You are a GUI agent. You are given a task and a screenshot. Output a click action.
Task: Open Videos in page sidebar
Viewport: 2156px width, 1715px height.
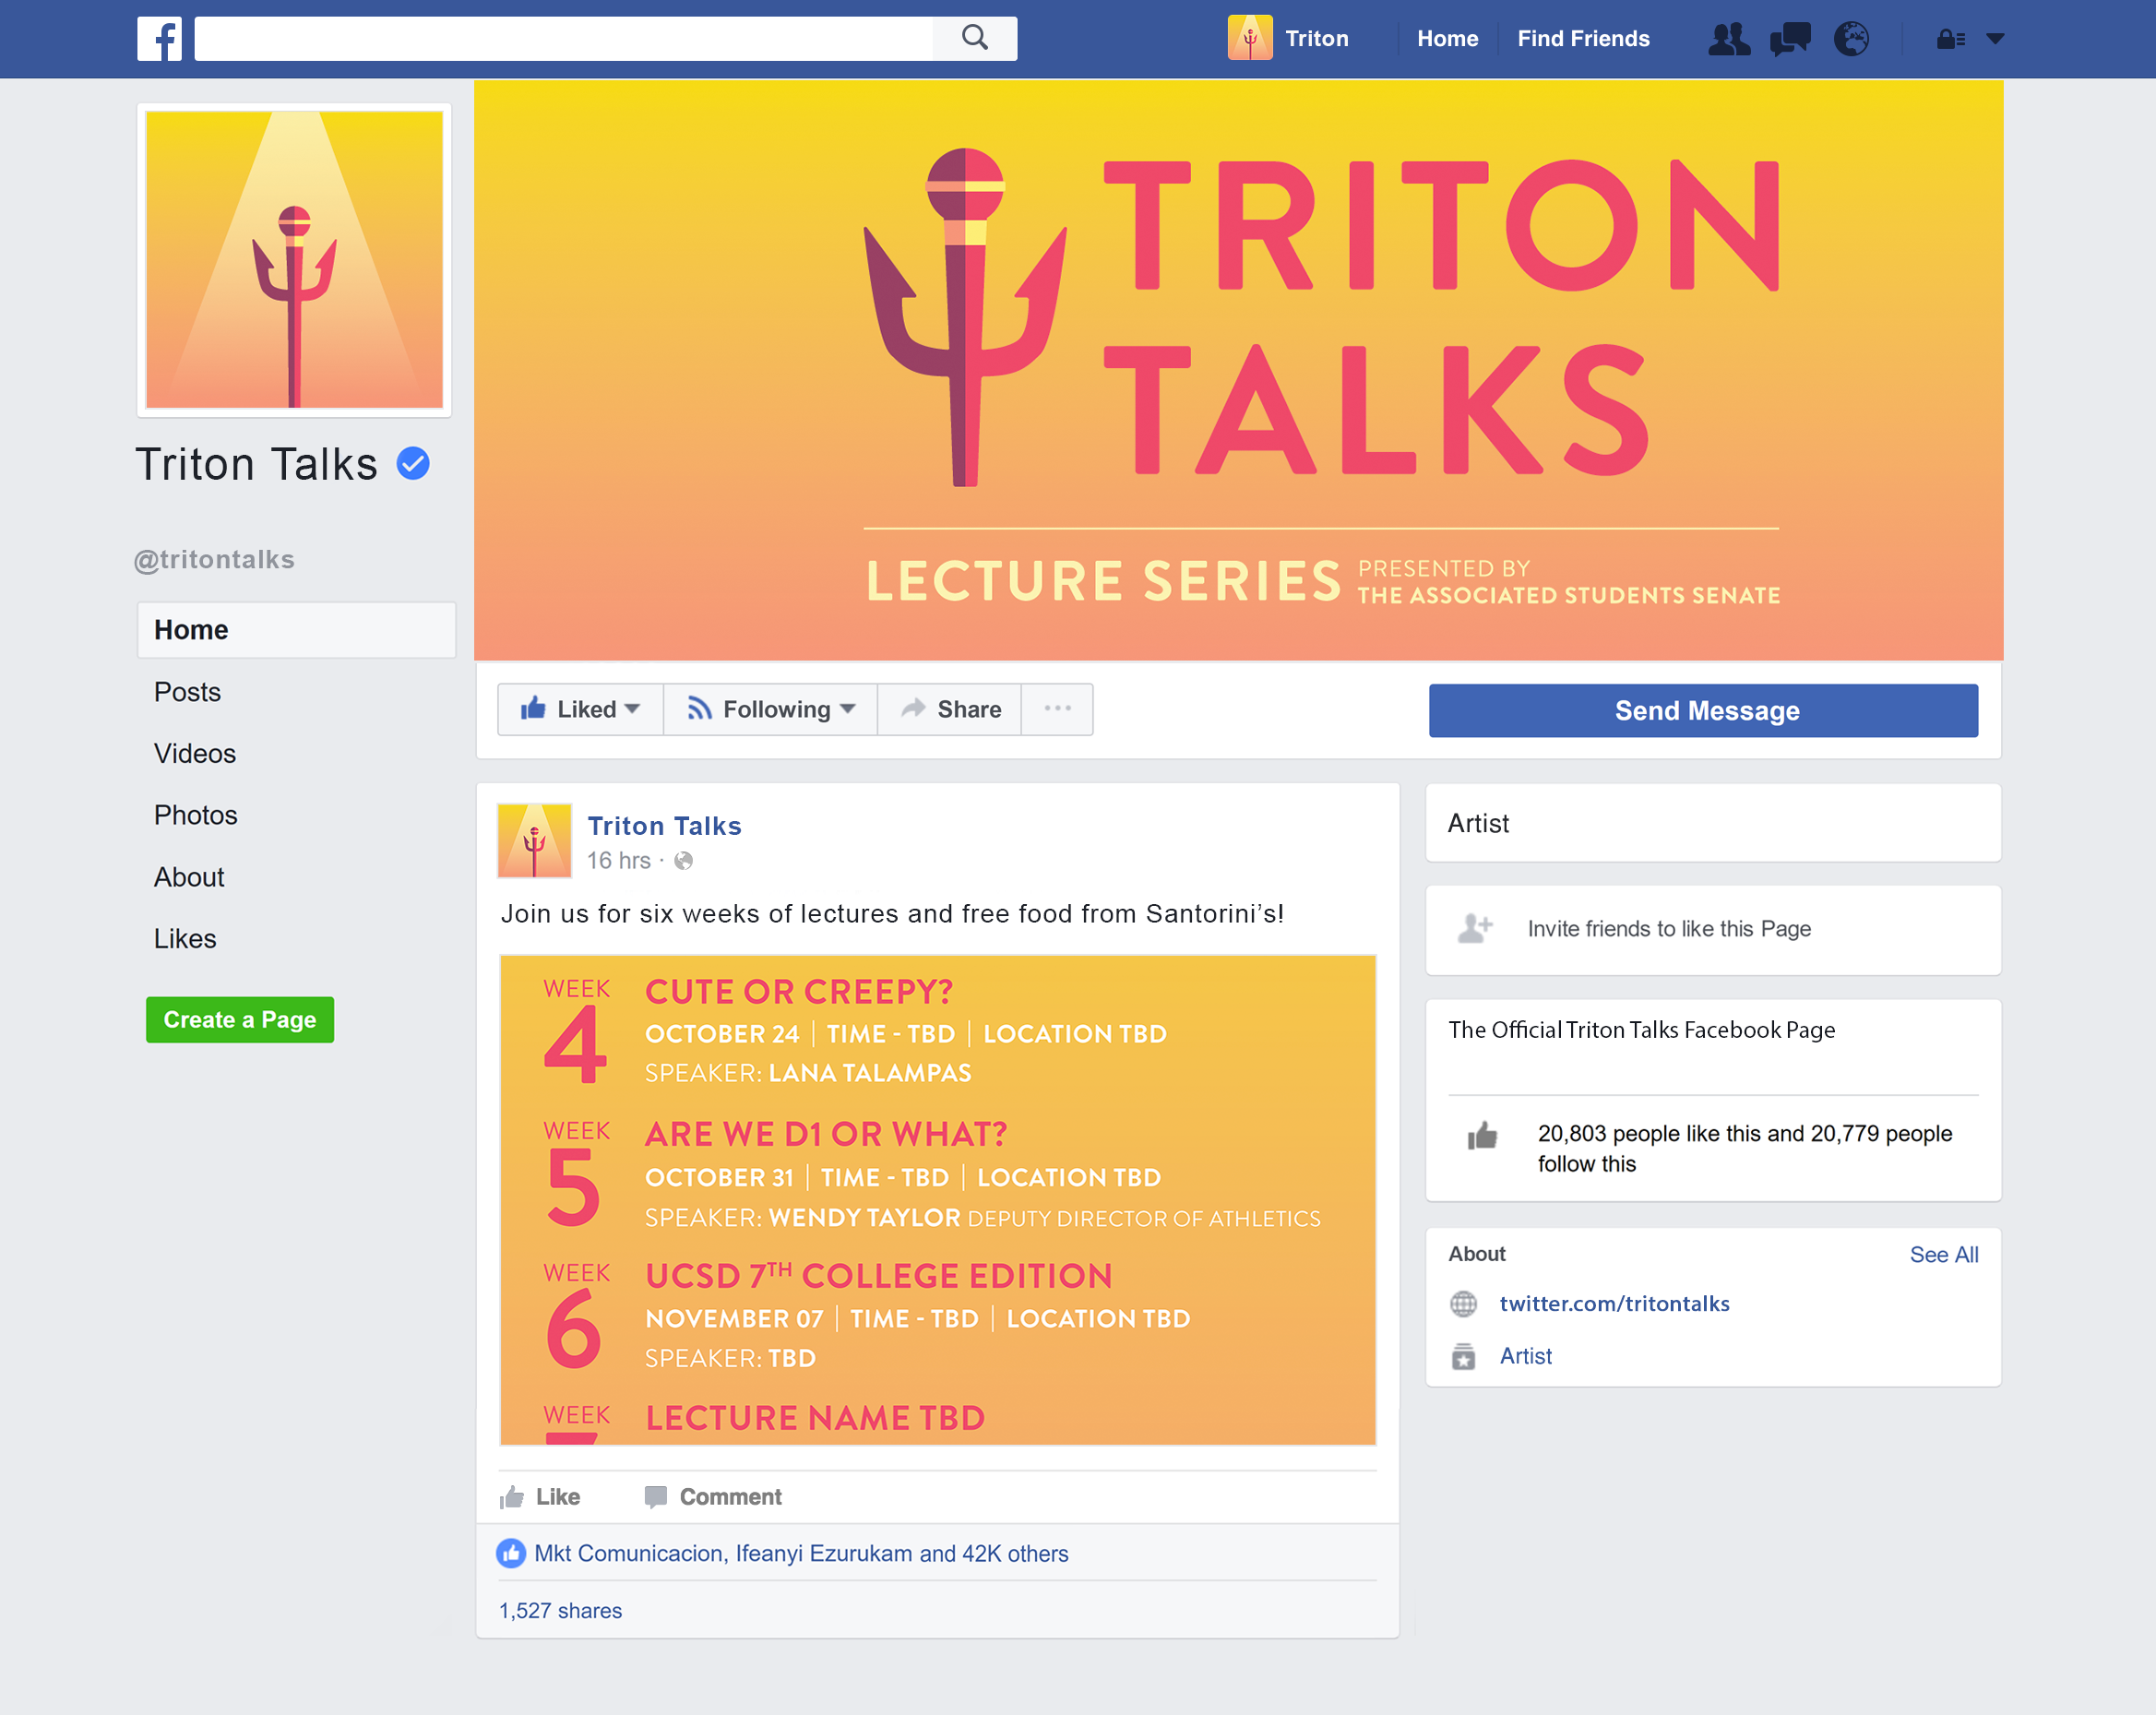(x=195, y=753)
